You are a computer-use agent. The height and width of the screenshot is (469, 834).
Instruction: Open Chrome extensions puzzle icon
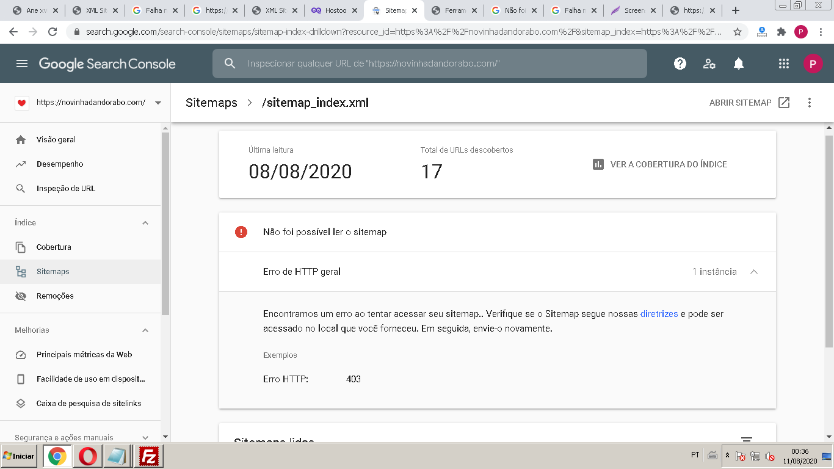click(781, 32)
